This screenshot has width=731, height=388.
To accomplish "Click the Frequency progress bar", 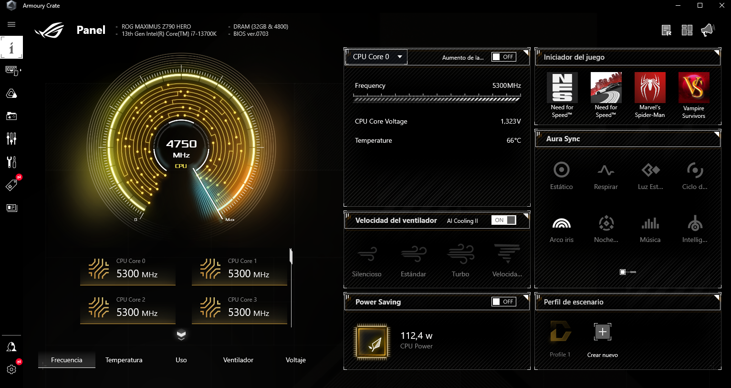I will (x=437, y=98).
